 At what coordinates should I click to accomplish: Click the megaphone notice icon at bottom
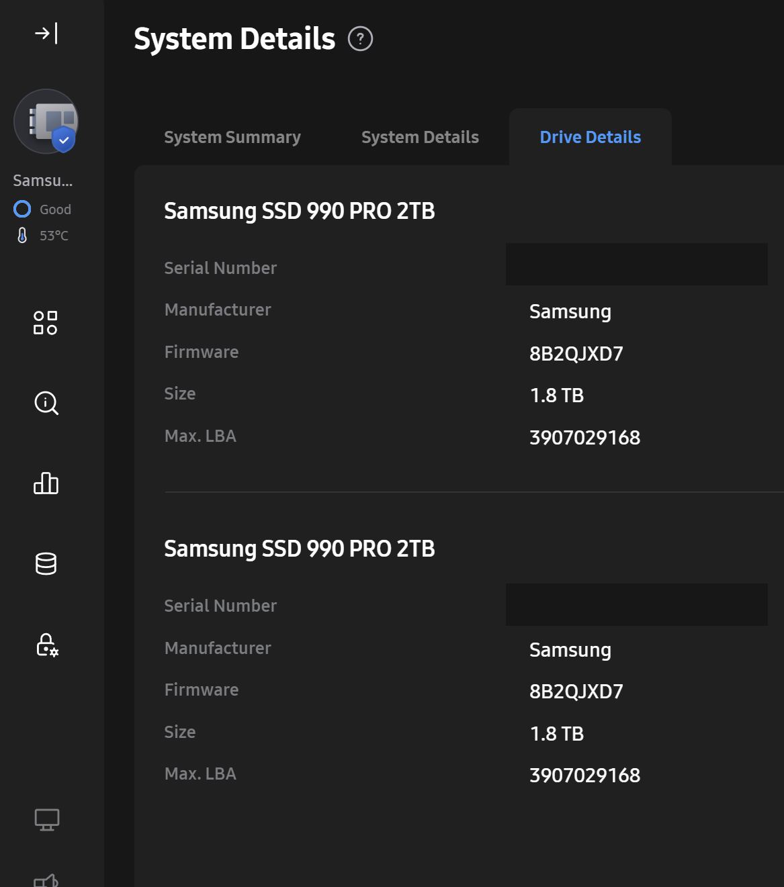click(46, 880)
